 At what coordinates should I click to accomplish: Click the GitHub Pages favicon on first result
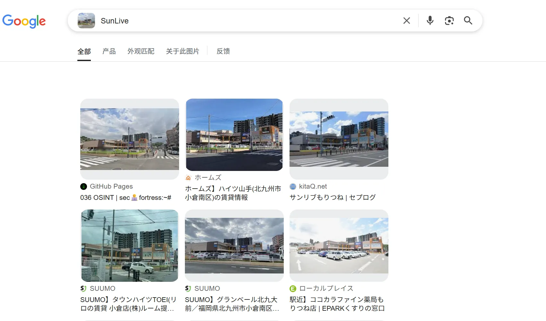(83, 186)
